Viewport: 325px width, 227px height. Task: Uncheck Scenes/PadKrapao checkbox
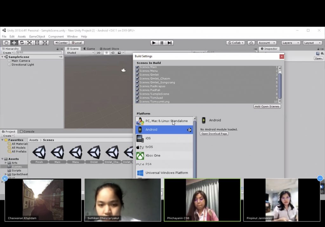(x=137, y=86)
